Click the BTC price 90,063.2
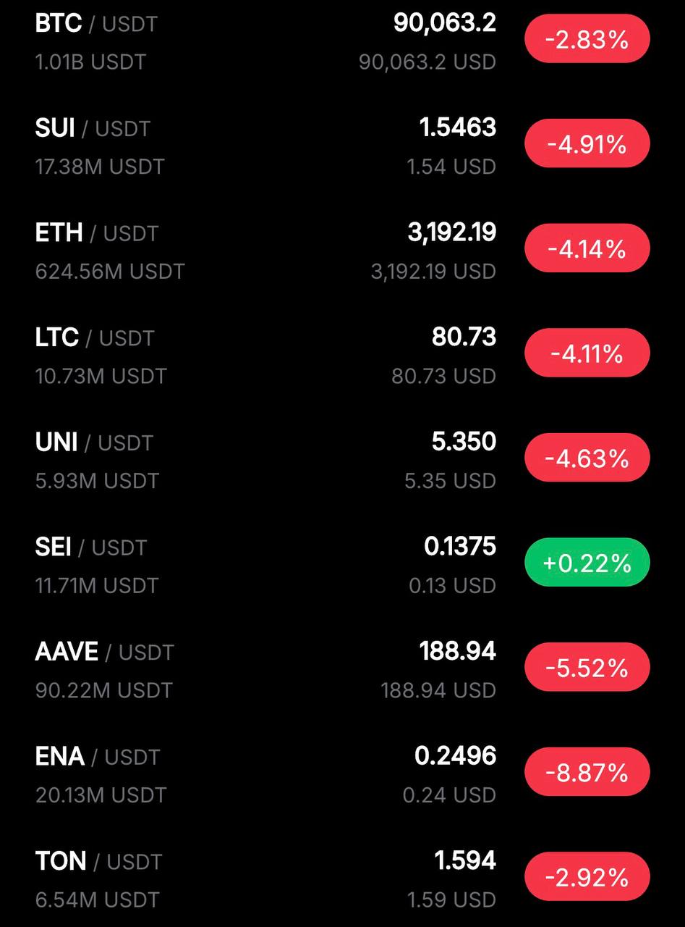685x927 pixels. (444, 23)
